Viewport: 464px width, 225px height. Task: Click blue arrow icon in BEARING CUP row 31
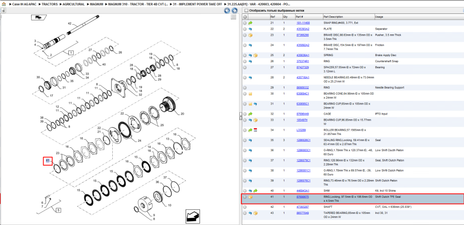click(x=255, y=104)
